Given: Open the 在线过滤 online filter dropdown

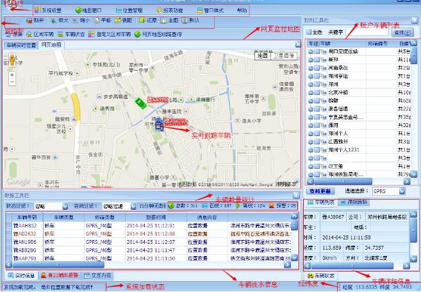Looking at the screenshot, I should click(x=131, y=205).
